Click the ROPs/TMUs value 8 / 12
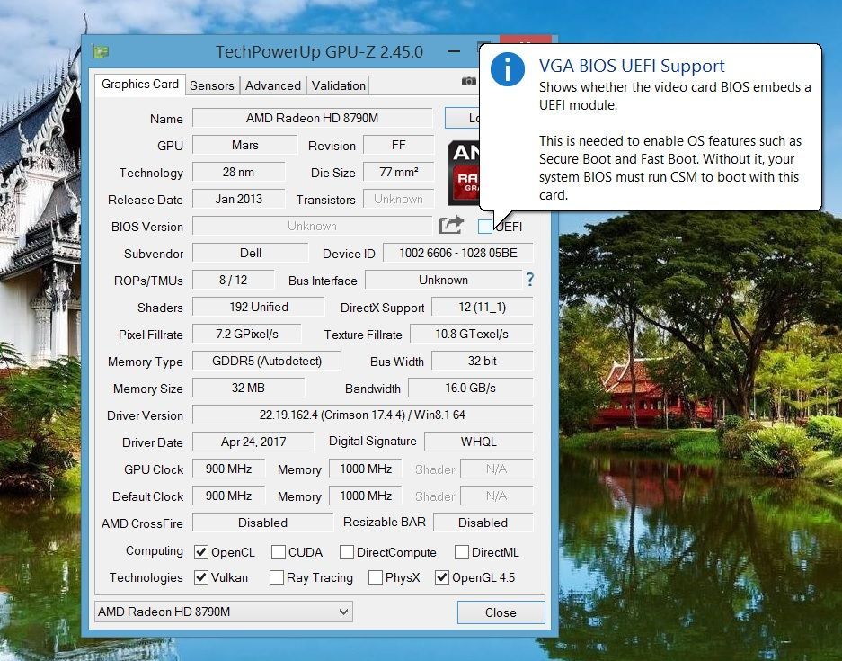842x661 pixels. coord(233,280)
